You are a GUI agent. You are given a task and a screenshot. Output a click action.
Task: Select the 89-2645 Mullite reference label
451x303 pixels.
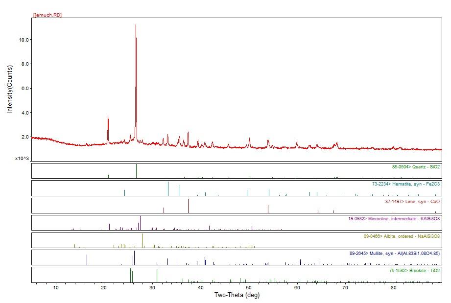pyautogui.click(x=395, y=254)
